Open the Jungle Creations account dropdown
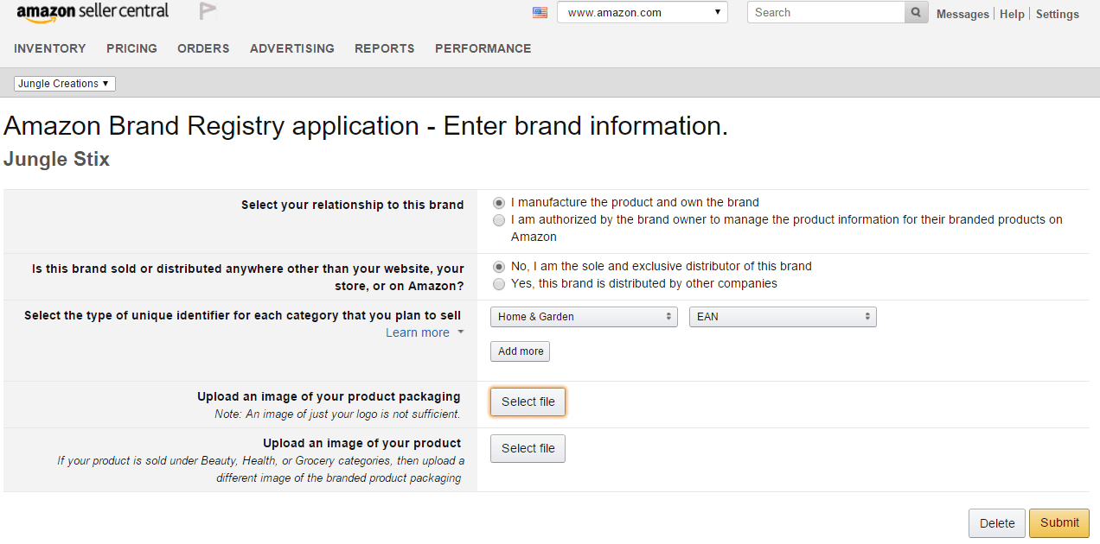Screen dimensions: 1100x544 (x=65, y=84)
